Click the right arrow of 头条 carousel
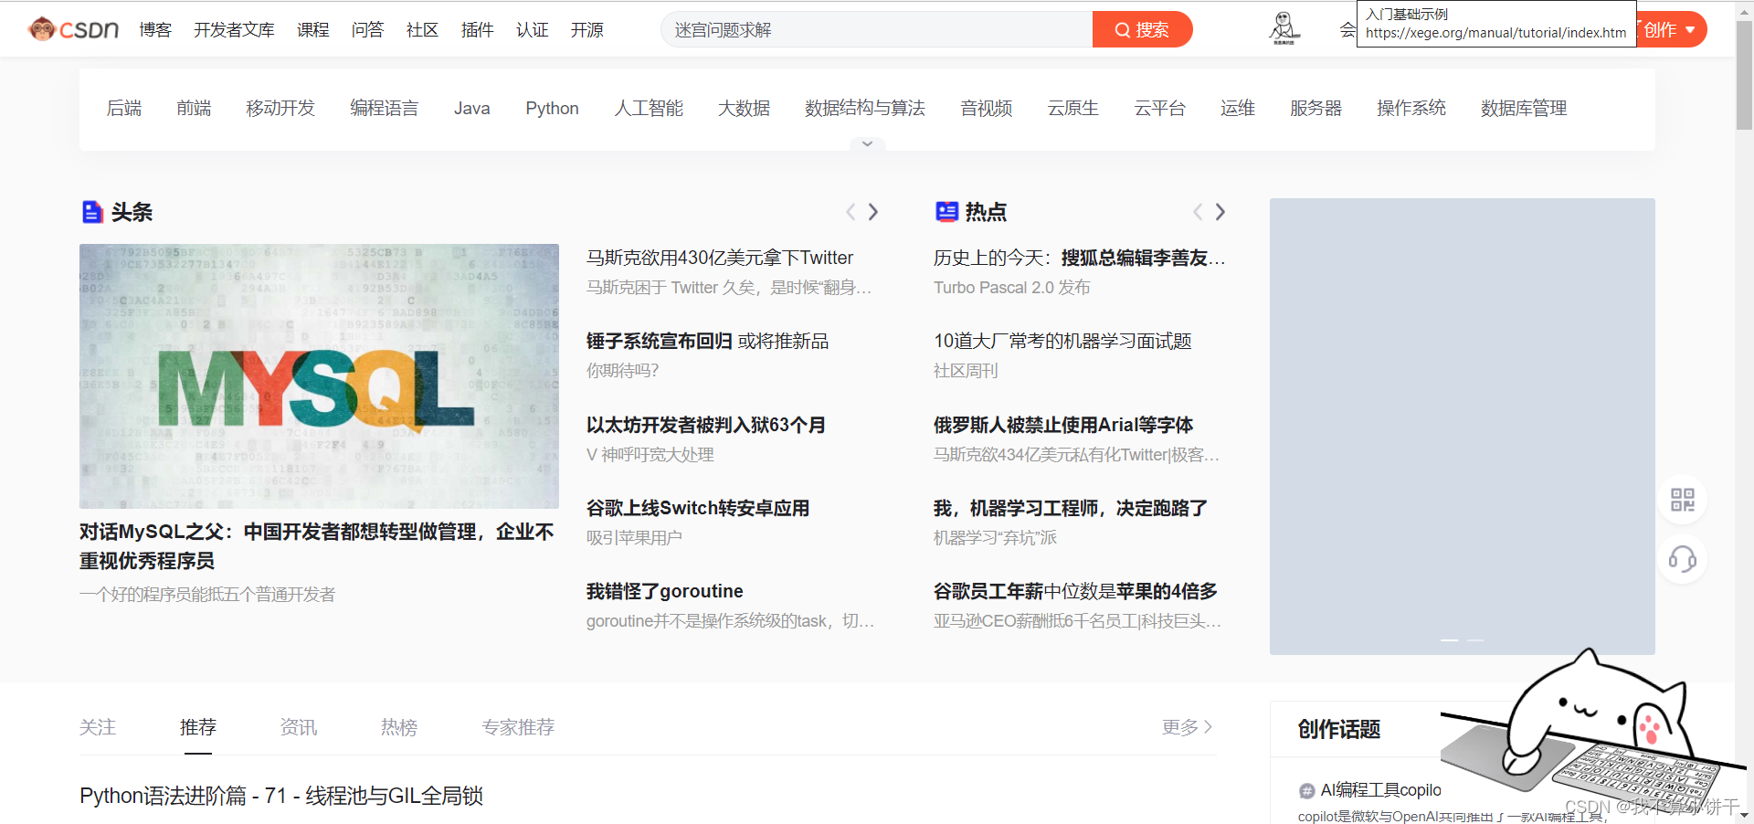1754x824 pixels. (873, 211)
